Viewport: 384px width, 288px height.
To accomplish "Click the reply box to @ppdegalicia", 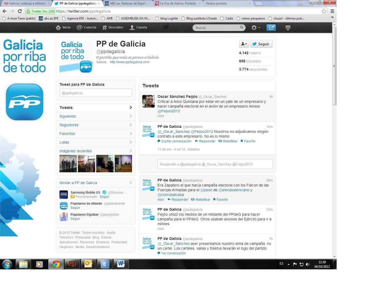I will (x=215, y=164).
